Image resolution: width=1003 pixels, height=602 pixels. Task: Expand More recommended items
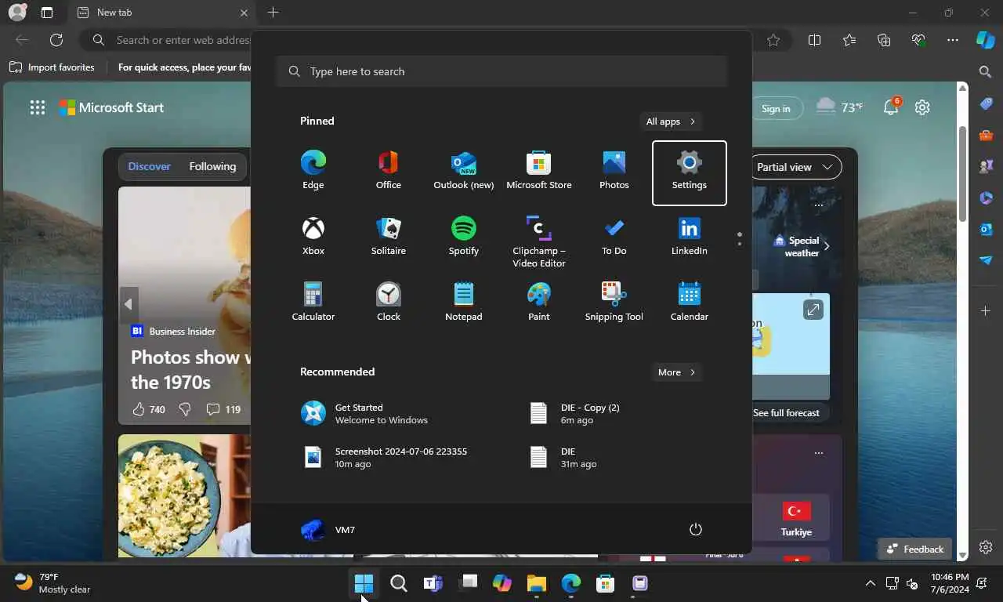pyautogui.click(x=677, y=372)
